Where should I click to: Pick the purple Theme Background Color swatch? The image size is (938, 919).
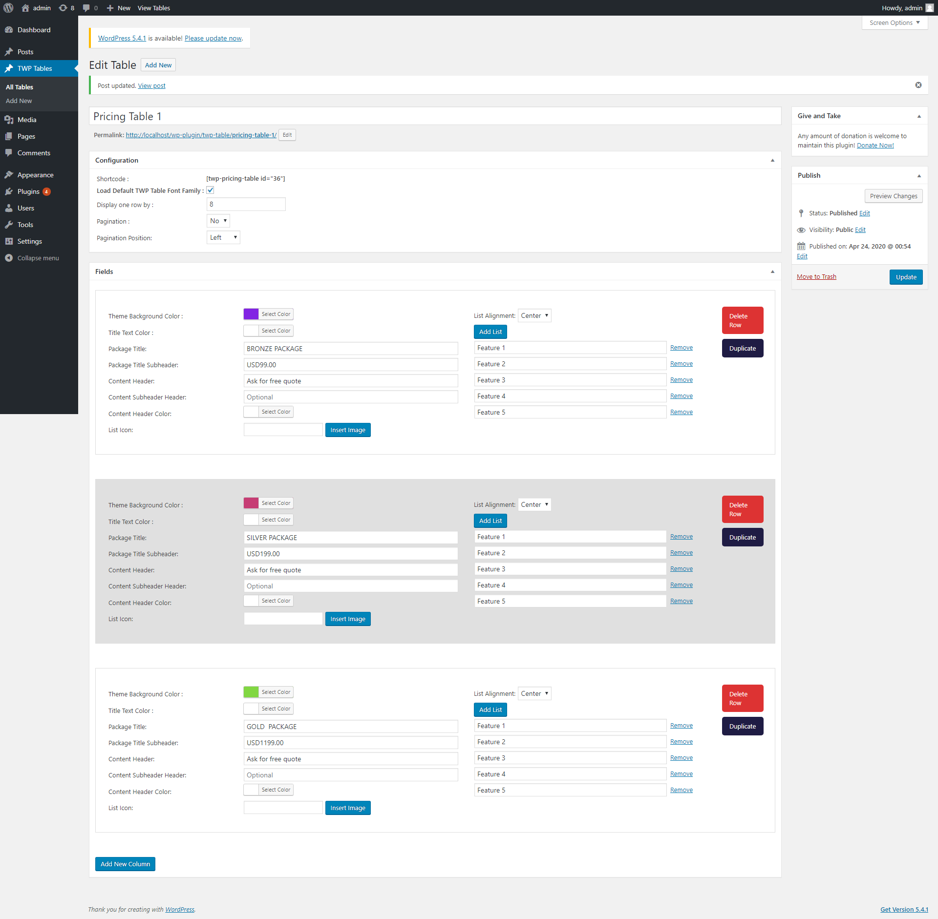pos(251,314)
